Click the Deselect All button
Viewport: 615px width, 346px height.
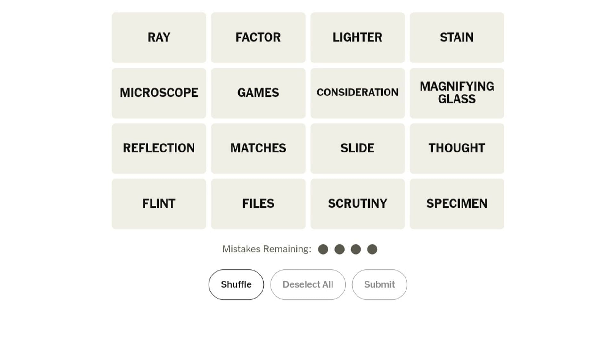[308, 284]
